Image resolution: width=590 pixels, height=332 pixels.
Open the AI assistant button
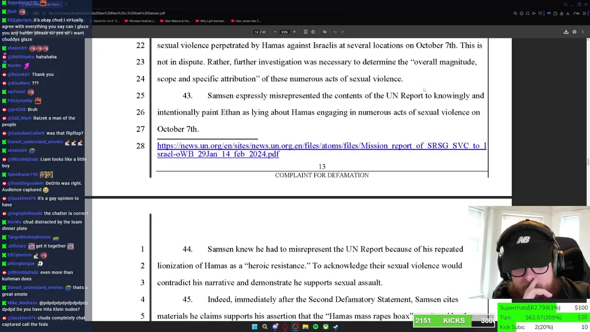pyautogui.click(x=576, y=13)
